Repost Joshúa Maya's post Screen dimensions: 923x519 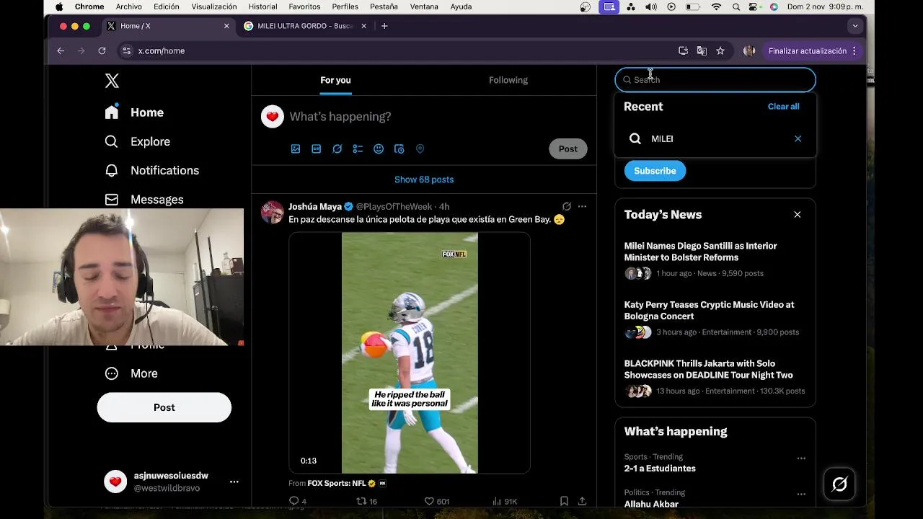[367, 501]
